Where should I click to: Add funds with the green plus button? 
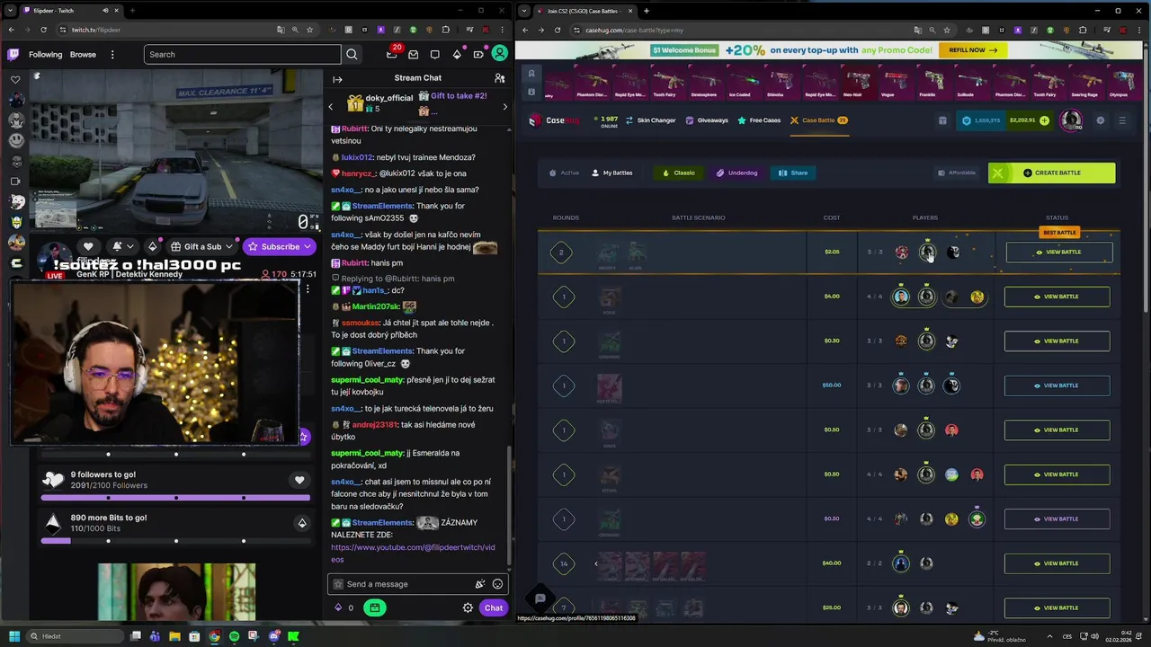(1044, 120)
